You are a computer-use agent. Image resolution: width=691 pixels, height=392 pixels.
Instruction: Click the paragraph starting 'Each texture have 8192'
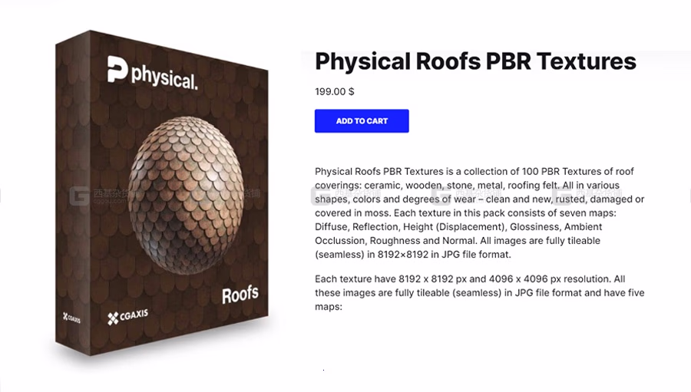coord(479,292)
